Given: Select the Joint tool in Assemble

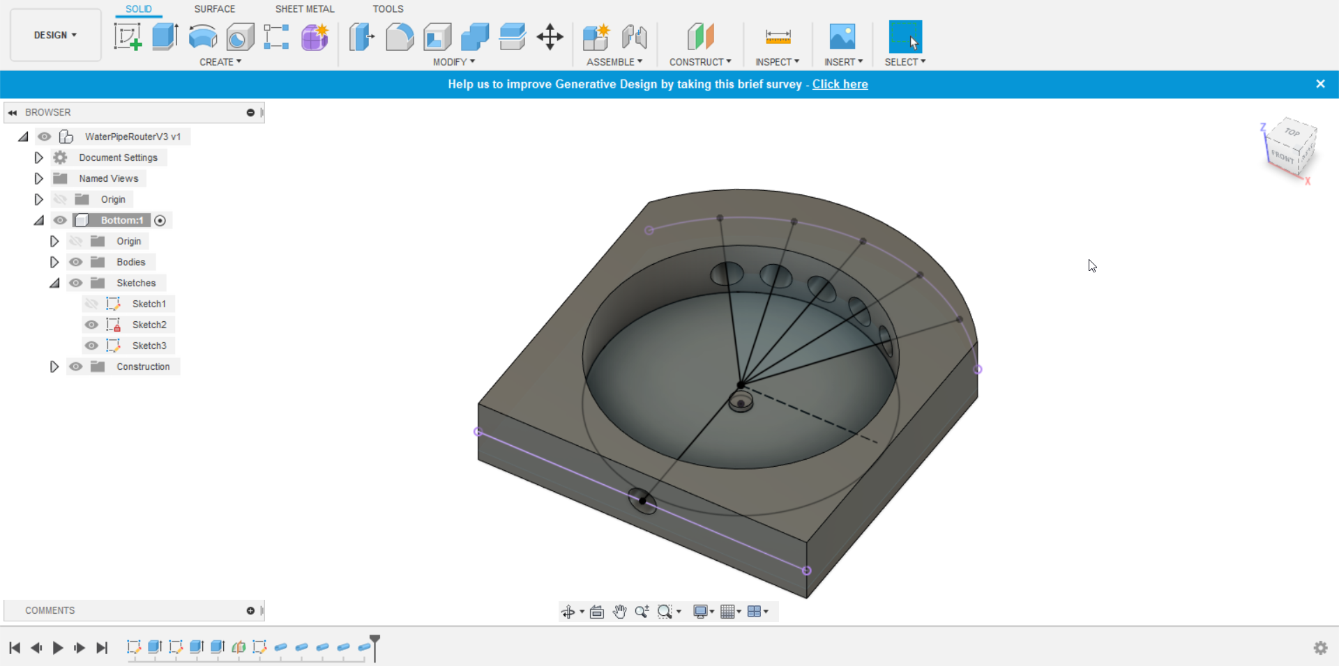Looking at the screenshot, I should (635, 36).
